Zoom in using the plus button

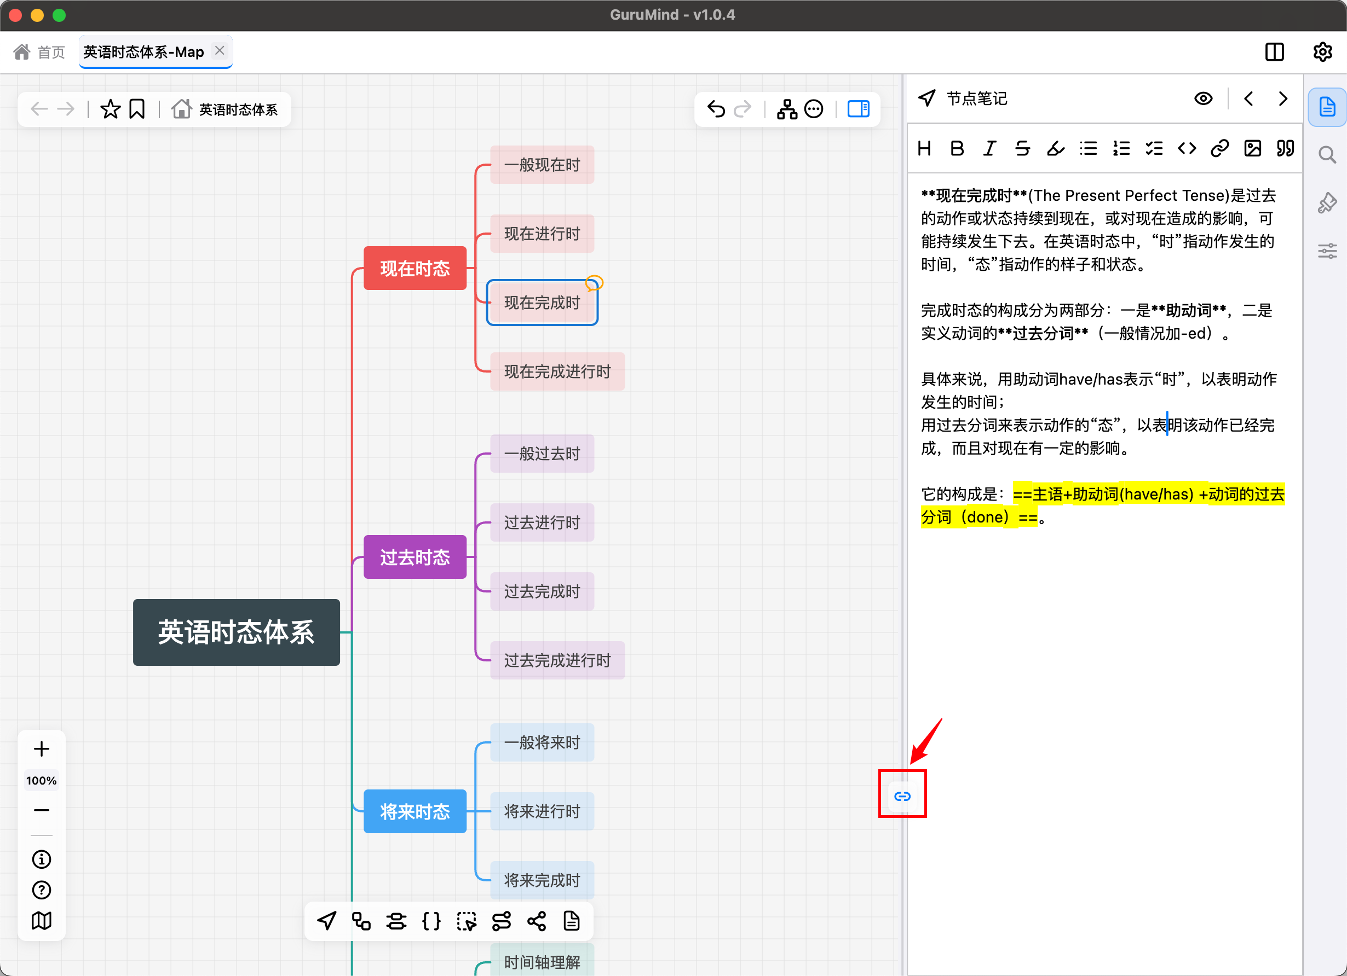coord(41,748)
